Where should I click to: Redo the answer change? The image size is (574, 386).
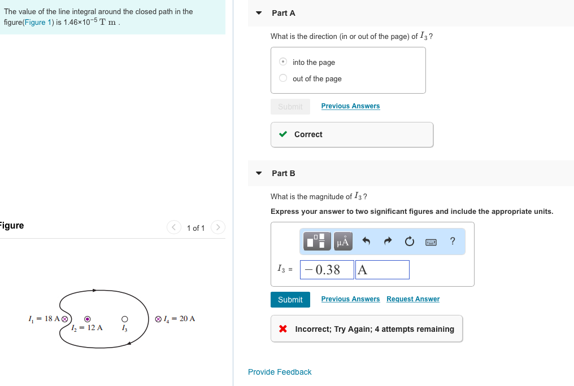[388, 241]
